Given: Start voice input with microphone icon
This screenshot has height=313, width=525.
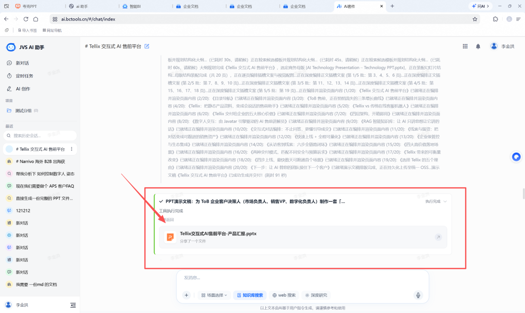Looking at the screenshot, I should (418, 295).
